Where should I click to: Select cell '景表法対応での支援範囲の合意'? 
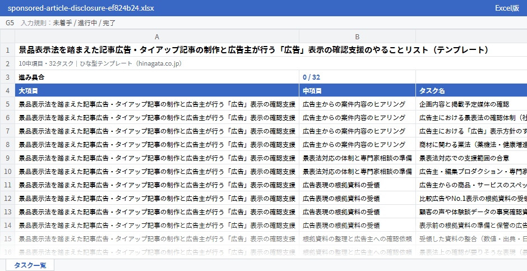[x=471, y=158]
